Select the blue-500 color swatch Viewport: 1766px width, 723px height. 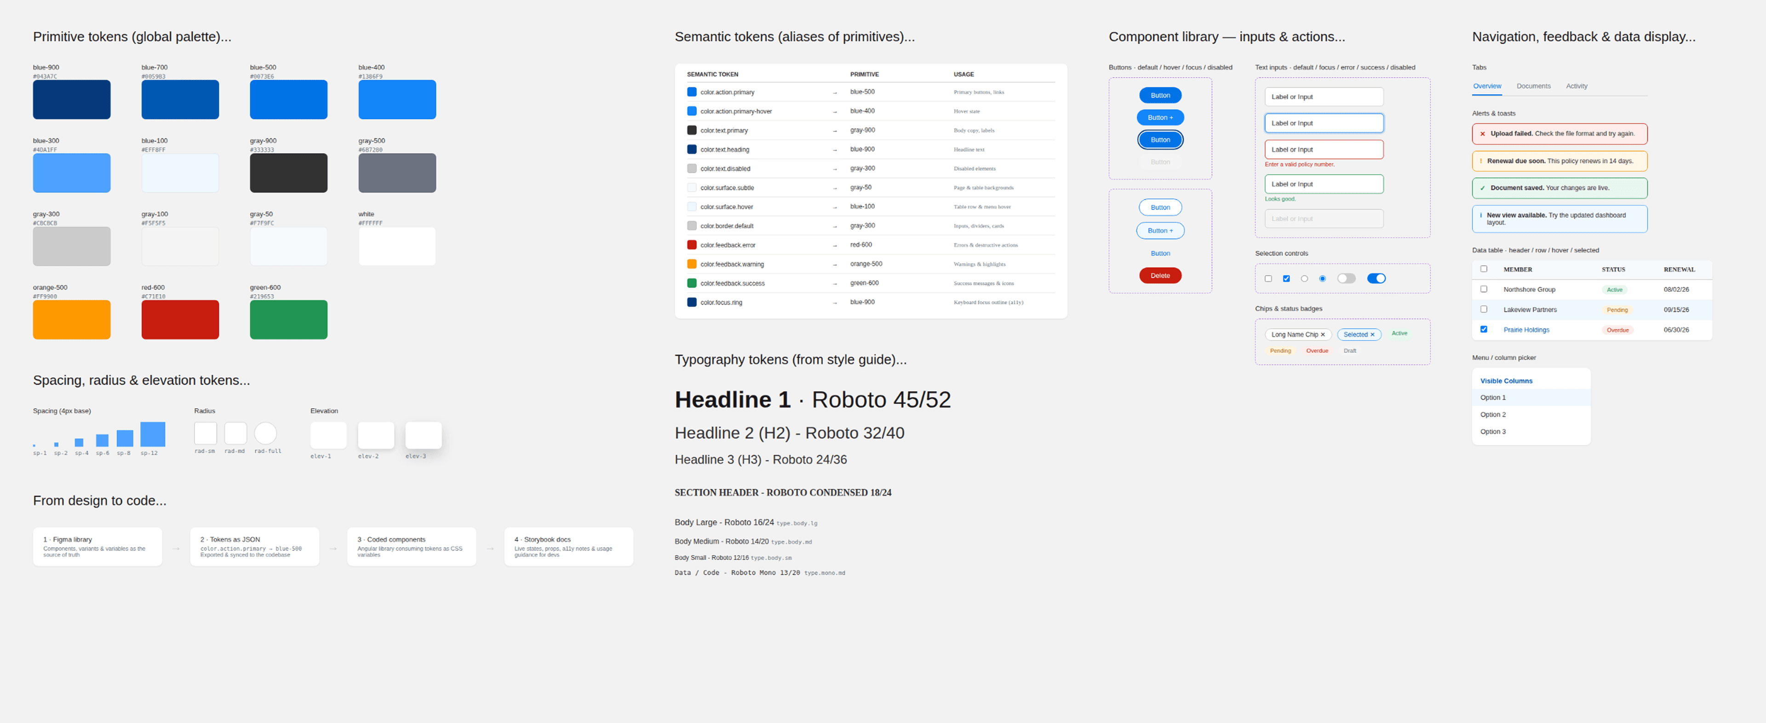pyautogui.click(x=289, y=99)
